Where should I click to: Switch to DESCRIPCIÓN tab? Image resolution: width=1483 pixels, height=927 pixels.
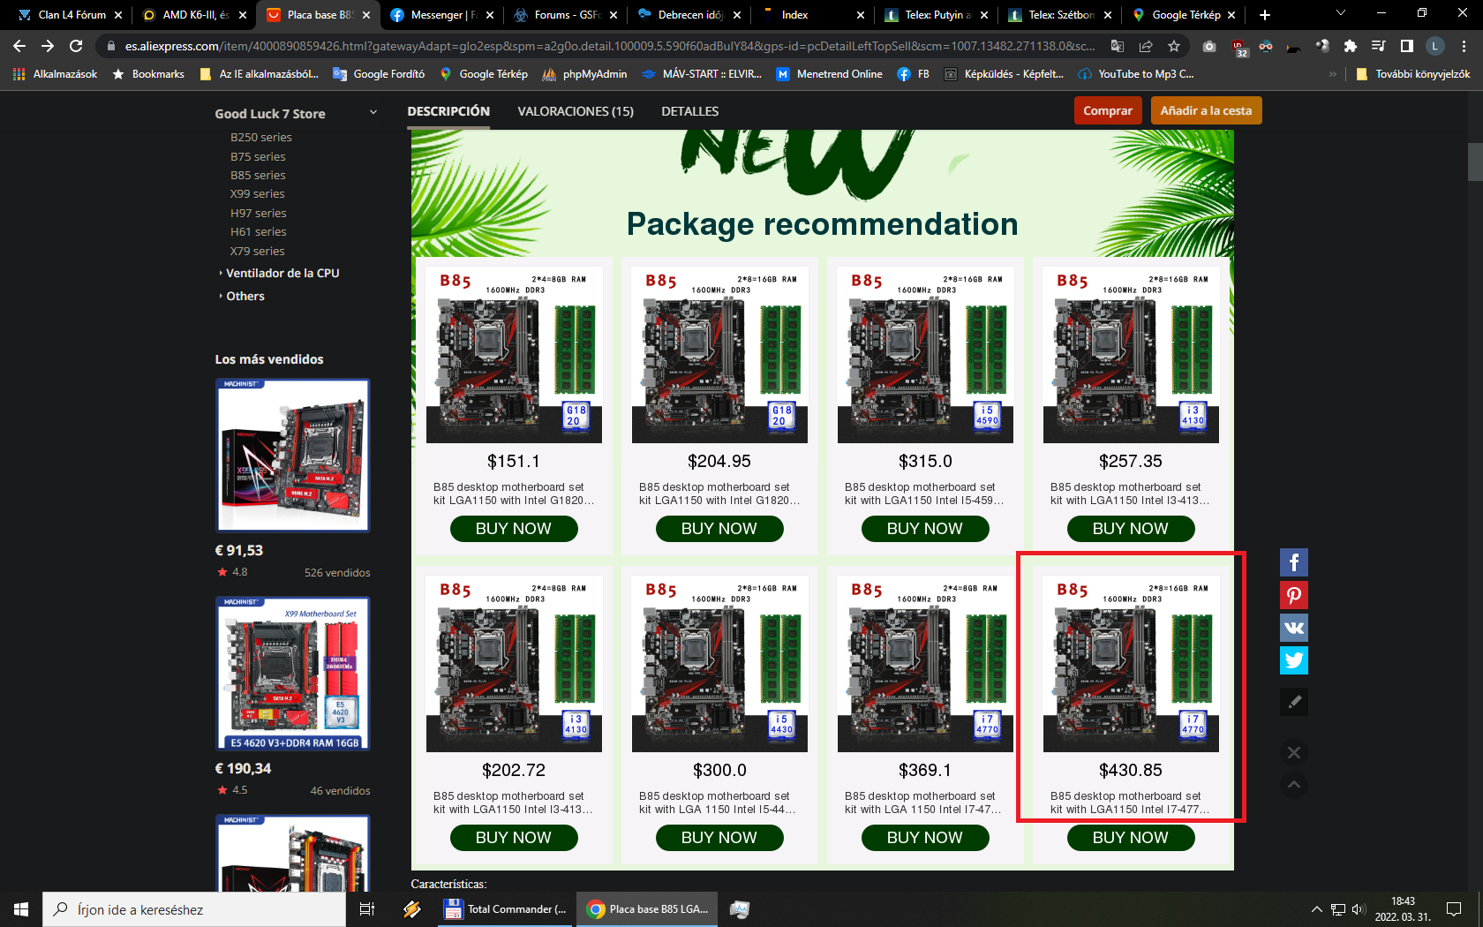click(x=448, y=111)
